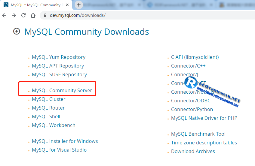Open the MySQL Cluster link
This screenshot has width=255, height=166.
click(x=49, y=99)
